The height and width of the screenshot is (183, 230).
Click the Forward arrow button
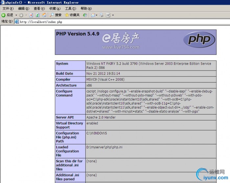coord(21,15)
